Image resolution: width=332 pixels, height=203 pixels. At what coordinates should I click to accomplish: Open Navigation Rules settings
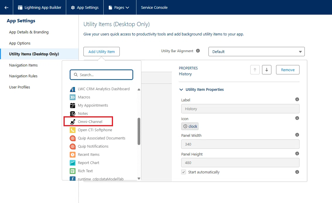pos(23,76)
